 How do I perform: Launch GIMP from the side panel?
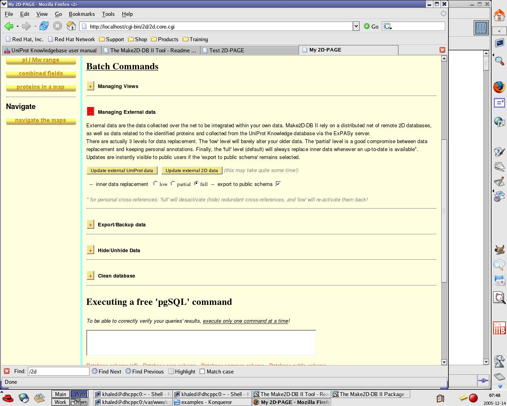coord(499,249)
